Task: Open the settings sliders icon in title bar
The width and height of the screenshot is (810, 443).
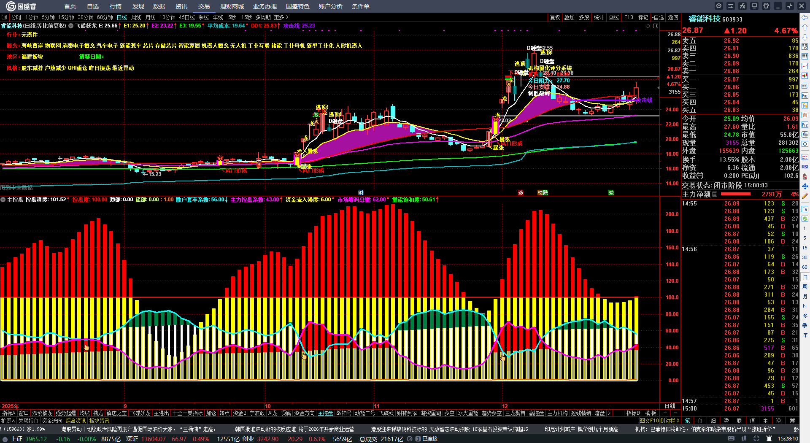Action: point(731,6)
